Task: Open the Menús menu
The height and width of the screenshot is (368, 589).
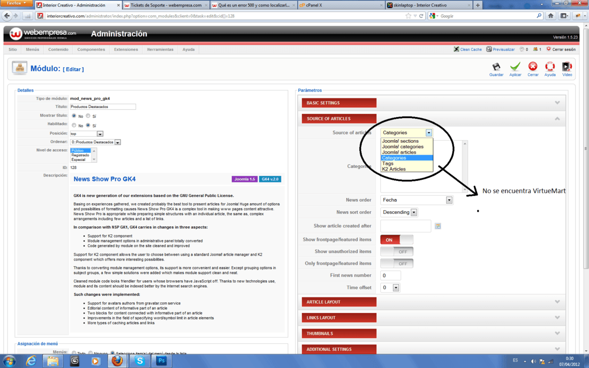Action: click(32, 50)
